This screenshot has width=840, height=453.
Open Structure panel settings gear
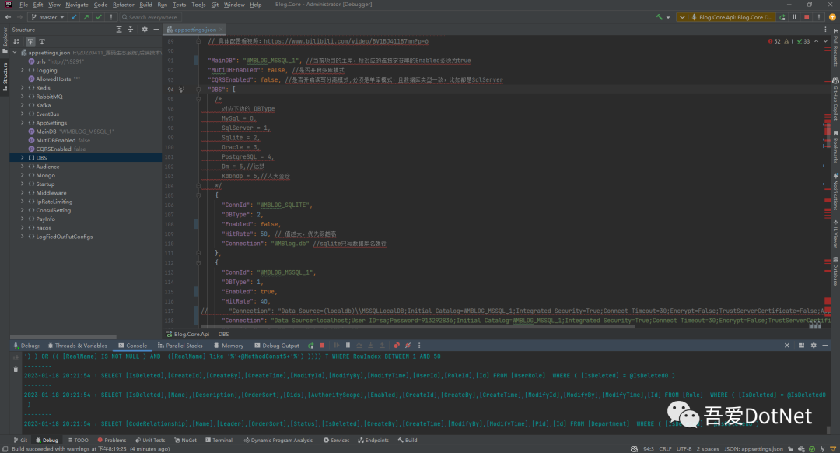(x=145, y=30)
